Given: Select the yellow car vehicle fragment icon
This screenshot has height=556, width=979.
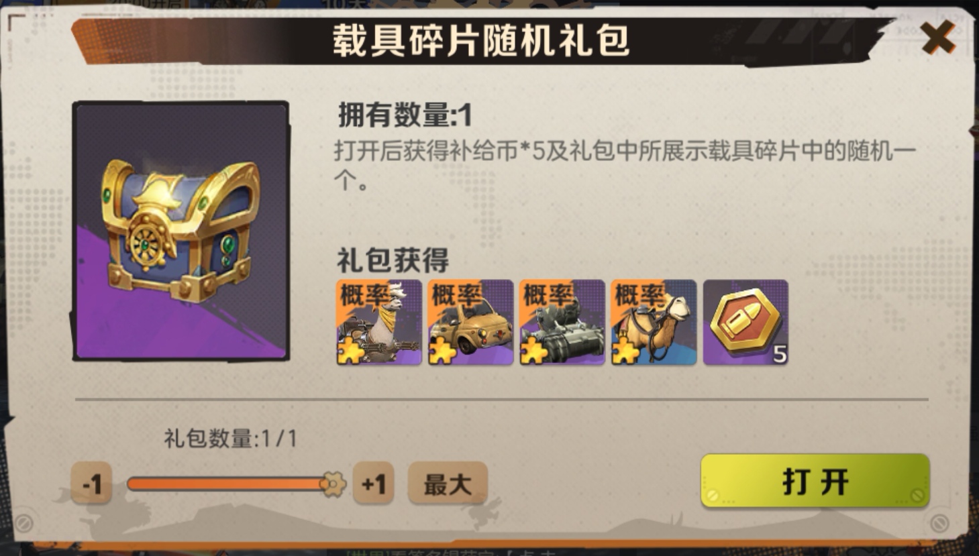Looking at the screenshot, I should pyautogui.click(x=470, y=323).
